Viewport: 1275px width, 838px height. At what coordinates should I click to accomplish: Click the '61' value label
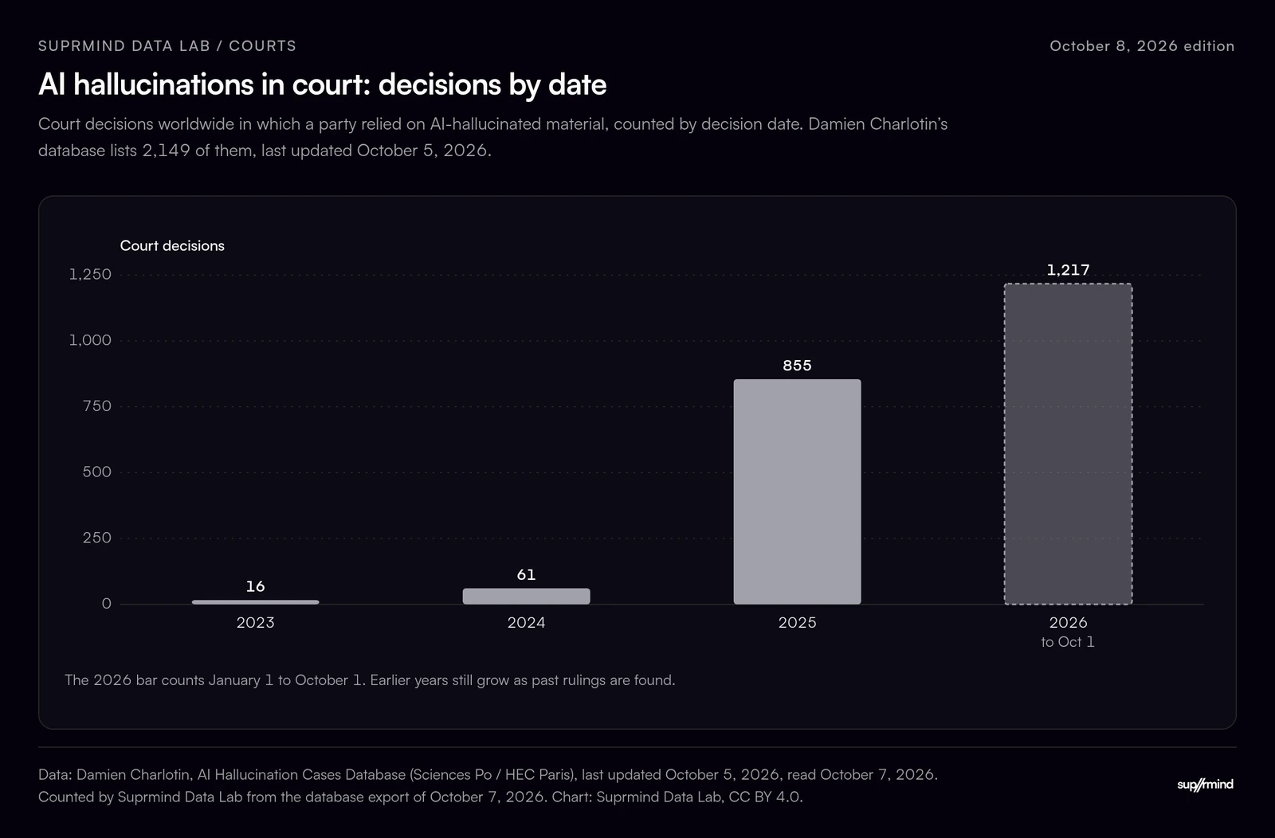[x=526, y=574]
